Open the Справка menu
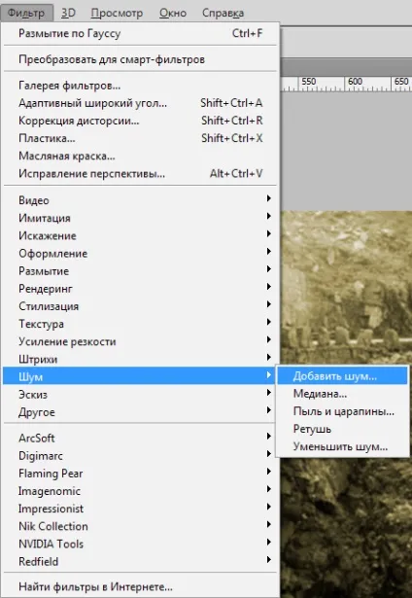 tap(223, 13)
